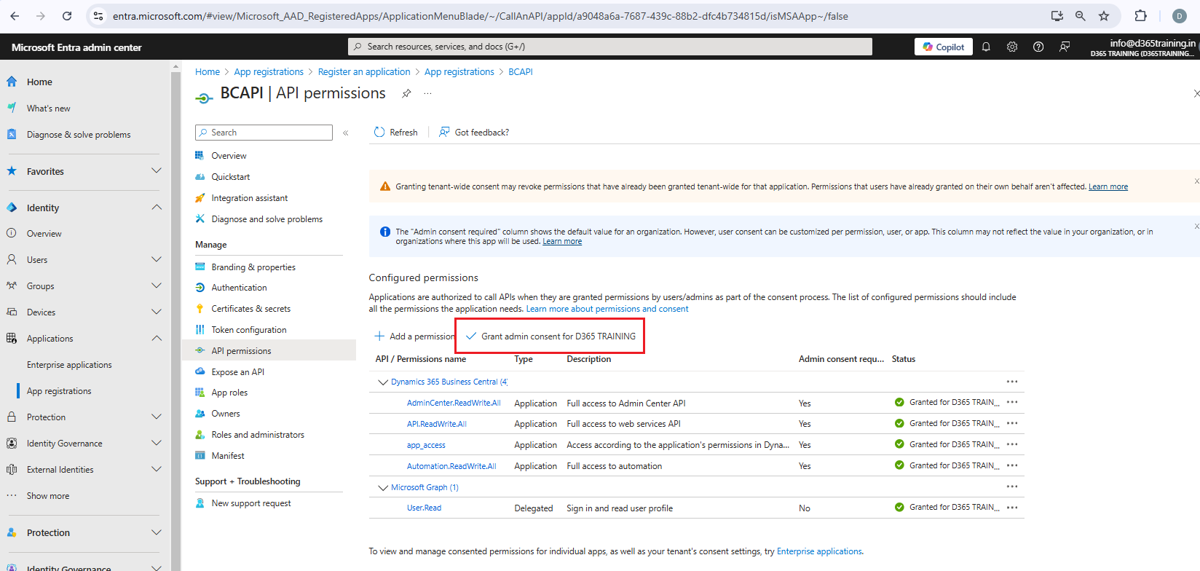This screenshot has height=571, width=1200.
Task: Open the settings gear in Entra header
Action: click(1012, 47)
